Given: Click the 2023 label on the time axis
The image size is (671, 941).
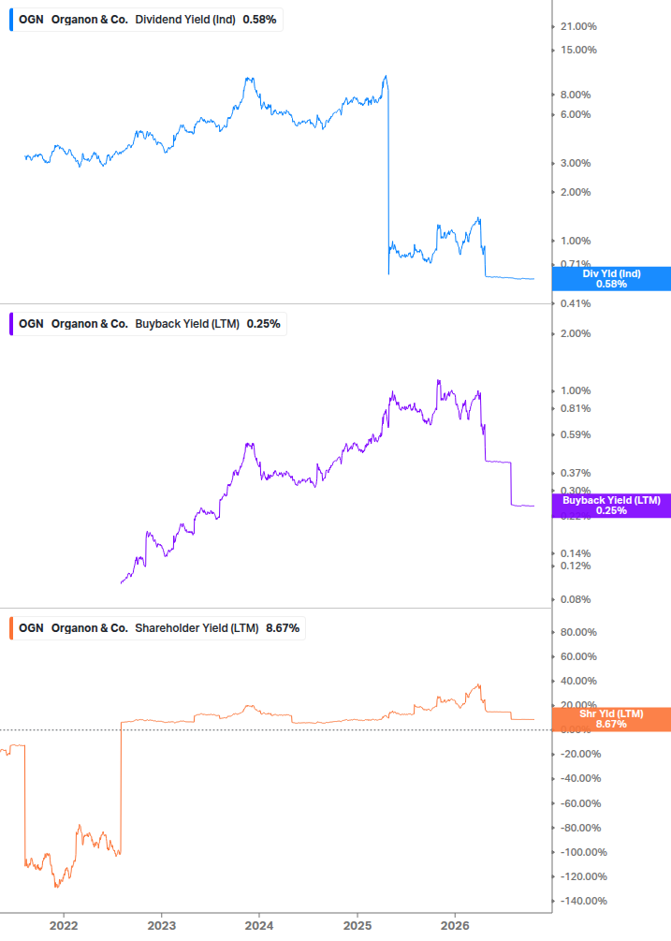Looking at the screenshot, I should [161, 926].
